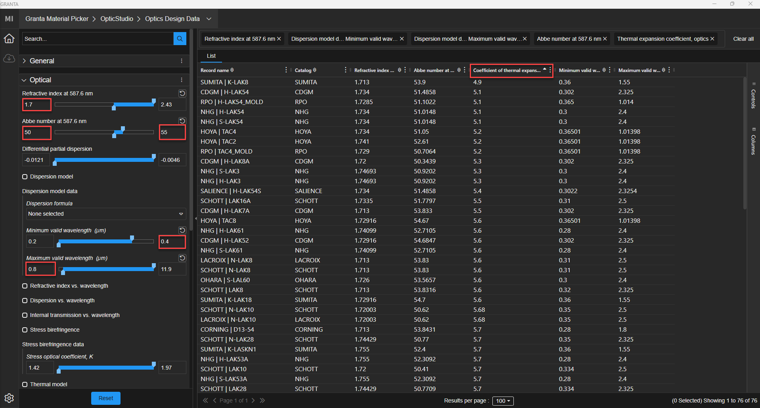Image resolution: width=760 pixels, height=408 pixels.
Task: Enable the Dispersion model checkbox
Action: (25, 177)
